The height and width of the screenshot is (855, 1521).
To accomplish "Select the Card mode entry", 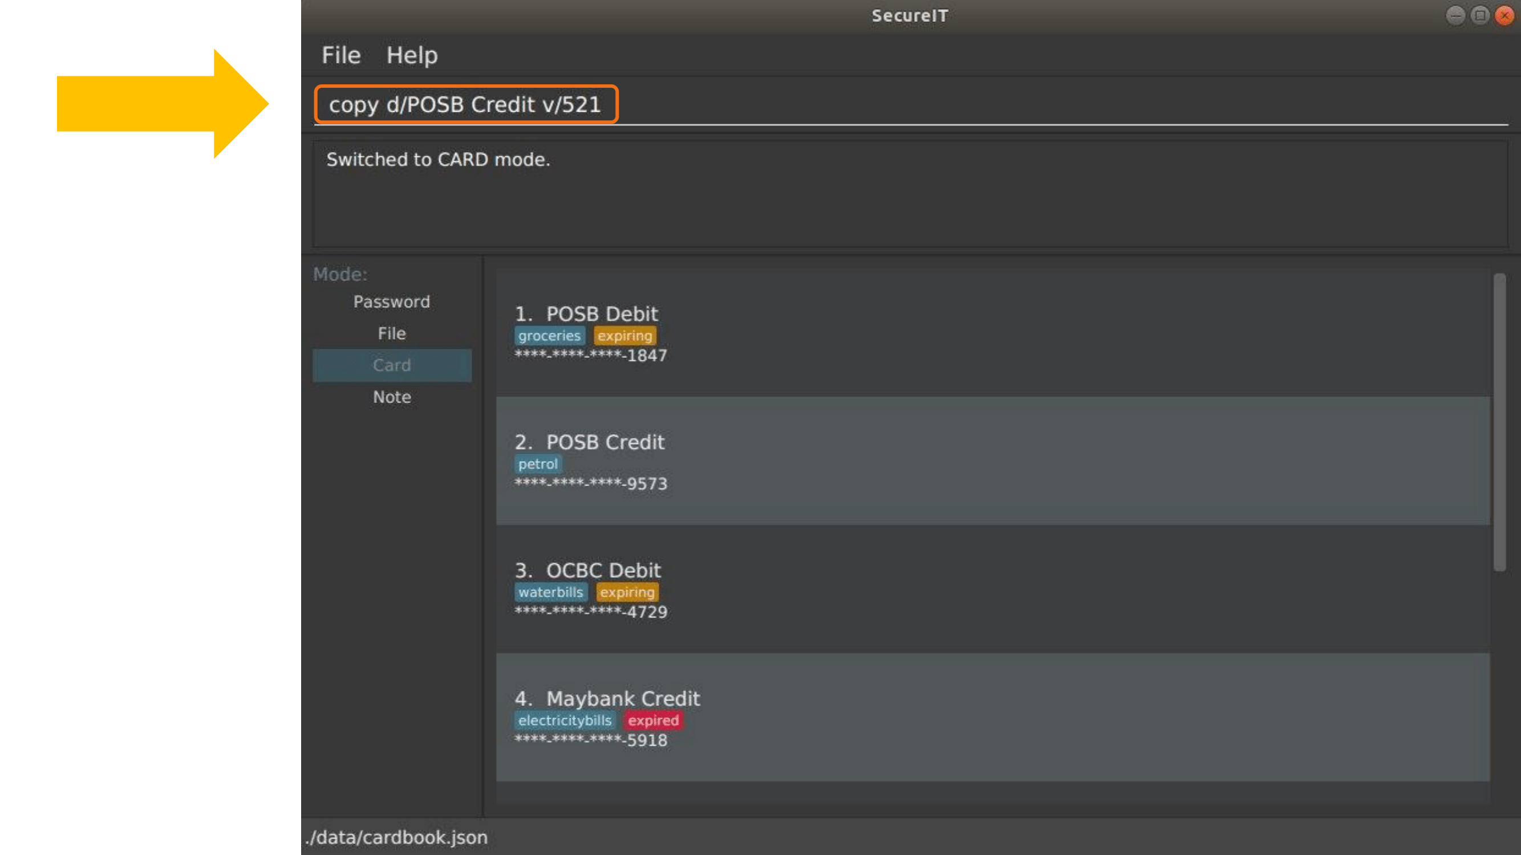I will point(391,365).
